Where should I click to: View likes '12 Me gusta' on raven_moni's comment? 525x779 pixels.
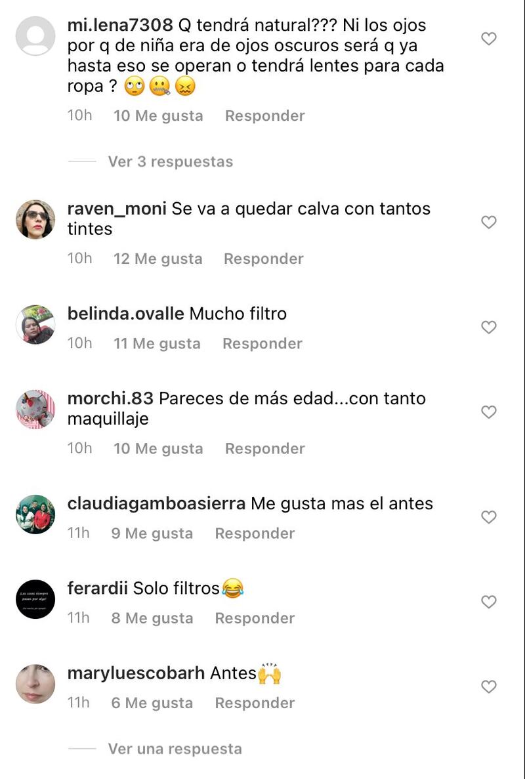(158, 259)
